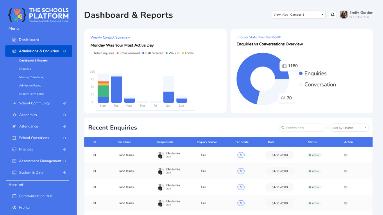Toggle the Email received legend series
Image resolution: width=383 pixels, height=215 pixels.
tap(128, 53)
